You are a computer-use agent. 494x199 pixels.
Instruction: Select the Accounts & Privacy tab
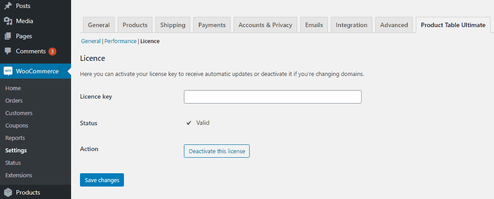[265, 25]
